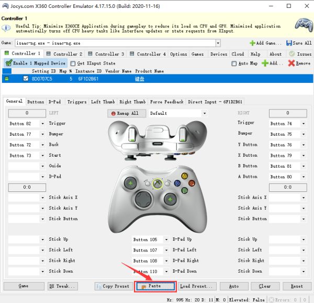Click the Paste preset button

(155, 286)
